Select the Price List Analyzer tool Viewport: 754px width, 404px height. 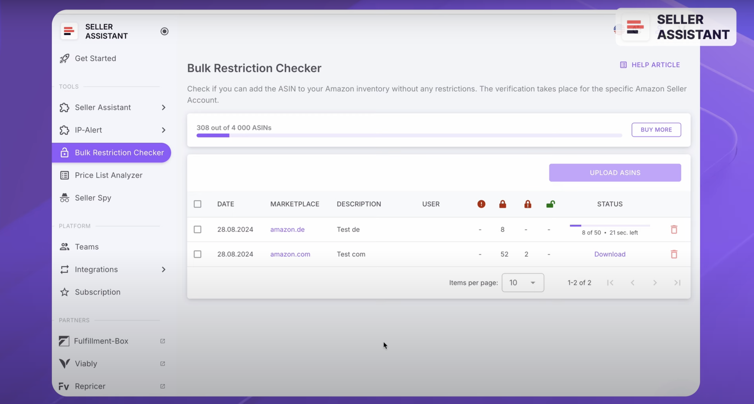tap(108, 175)
